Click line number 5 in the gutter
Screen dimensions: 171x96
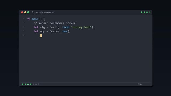pyautogui.click(x=24, y=35)
